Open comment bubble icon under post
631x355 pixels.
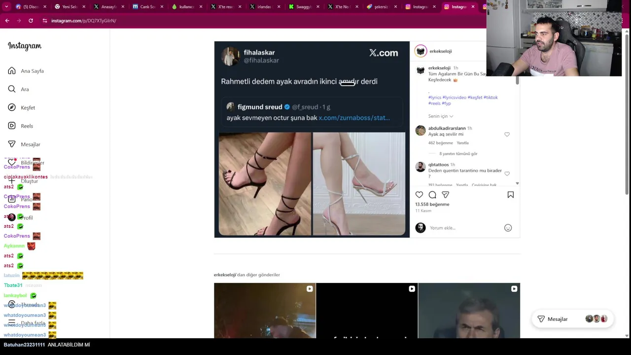pyautogui.click(x=432, y=195)
